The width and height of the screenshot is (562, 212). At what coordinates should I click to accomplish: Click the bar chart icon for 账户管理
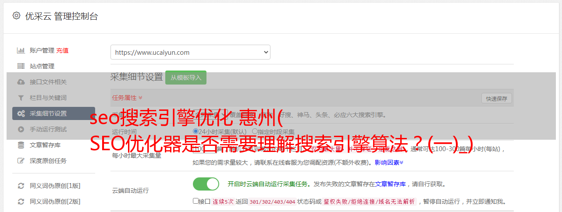21,50
